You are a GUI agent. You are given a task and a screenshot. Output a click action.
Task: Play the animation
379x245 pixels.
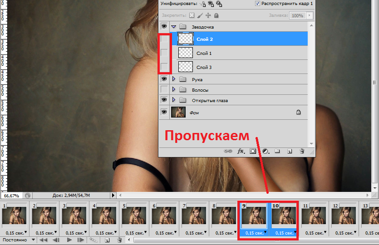[x=69, y=240]
